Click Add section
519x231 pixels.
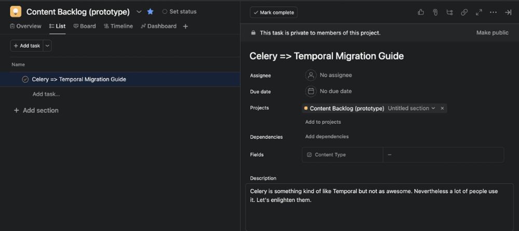pyautogui.click(x=36, y=110)
